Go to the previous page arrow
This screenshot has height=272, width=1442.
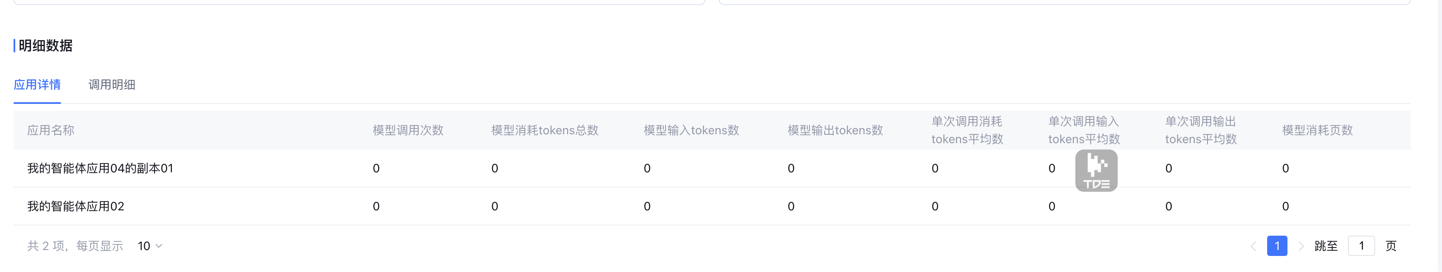click(x=1253, y=246)
